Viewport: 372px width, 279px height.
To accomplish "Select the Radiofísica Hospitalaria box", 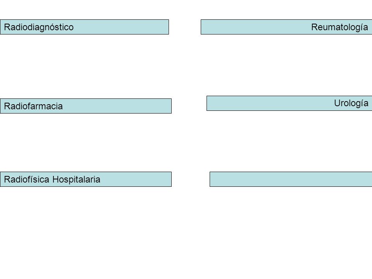I will coord(86,179).
